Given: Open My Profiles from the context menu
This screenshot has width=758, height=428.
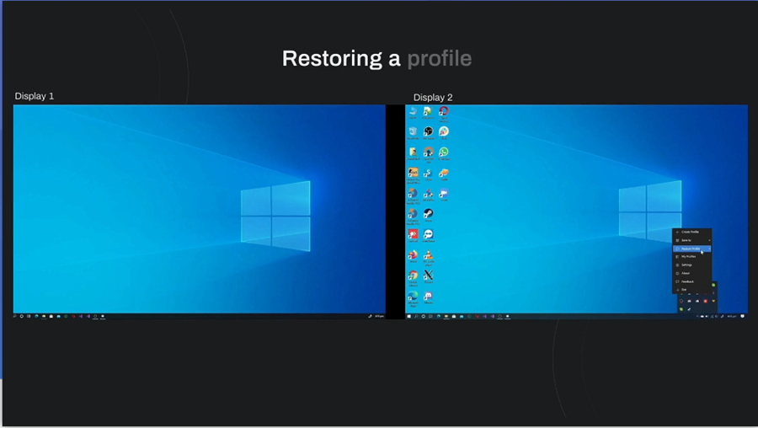Looking at the screenshot, I should pos(691,257).
